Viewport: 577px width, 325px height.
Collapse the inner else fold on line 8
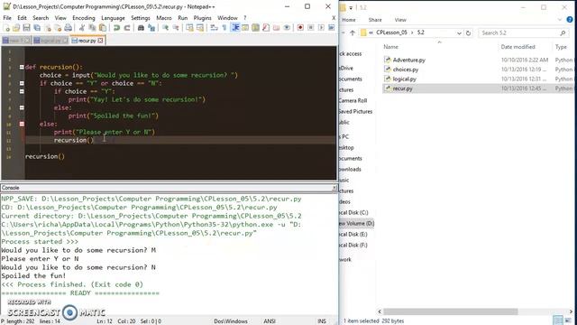tap(22, 107)
